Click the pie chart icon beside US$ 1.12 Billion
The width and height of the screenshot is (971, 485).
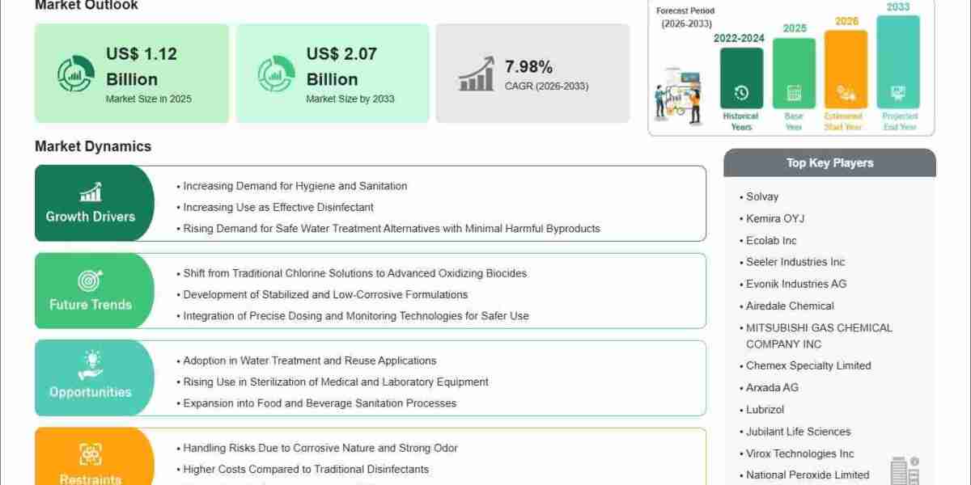pyautogui.click(x=75, y=74)
